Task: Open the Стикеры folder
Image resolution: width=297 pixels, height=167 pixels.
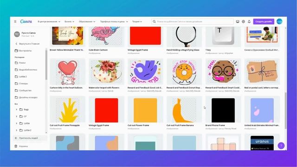Action: click(x=21, y=83)
